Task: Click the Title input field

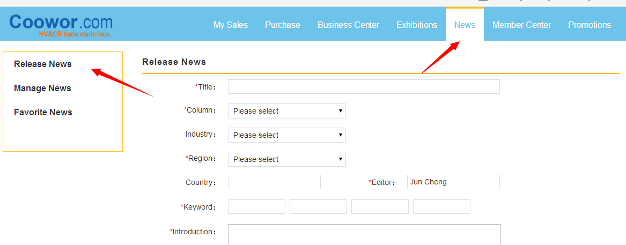Action: 364,87
